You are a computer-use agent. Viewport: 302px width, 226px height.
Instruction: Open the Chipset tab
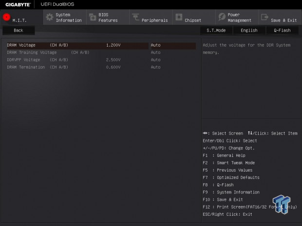coord(194,17)
